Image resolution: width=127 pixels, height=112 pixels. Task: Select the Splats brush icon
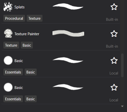point(8,7)
